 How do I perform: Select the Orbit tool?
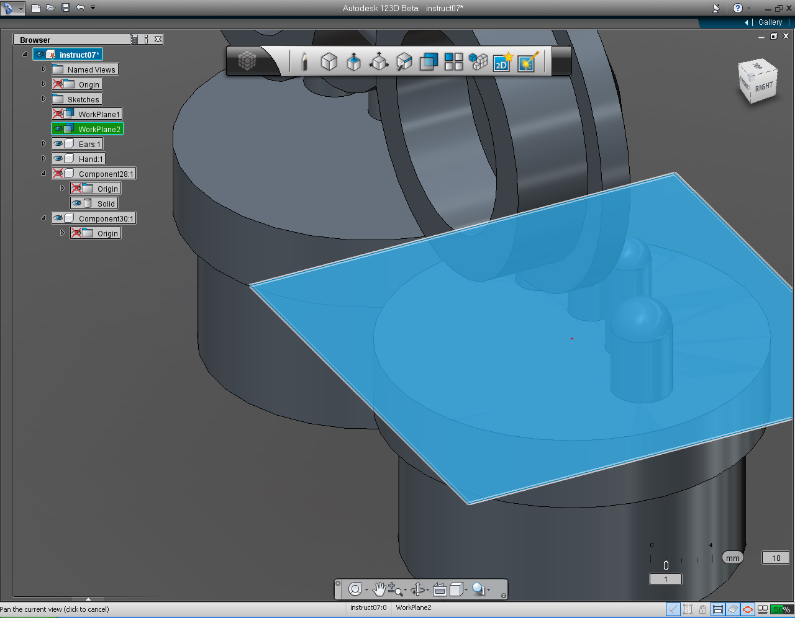pyautogui.click(x=418, y=589)
